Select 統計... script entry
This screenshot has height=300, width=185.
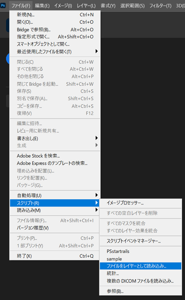click(140, 273)
